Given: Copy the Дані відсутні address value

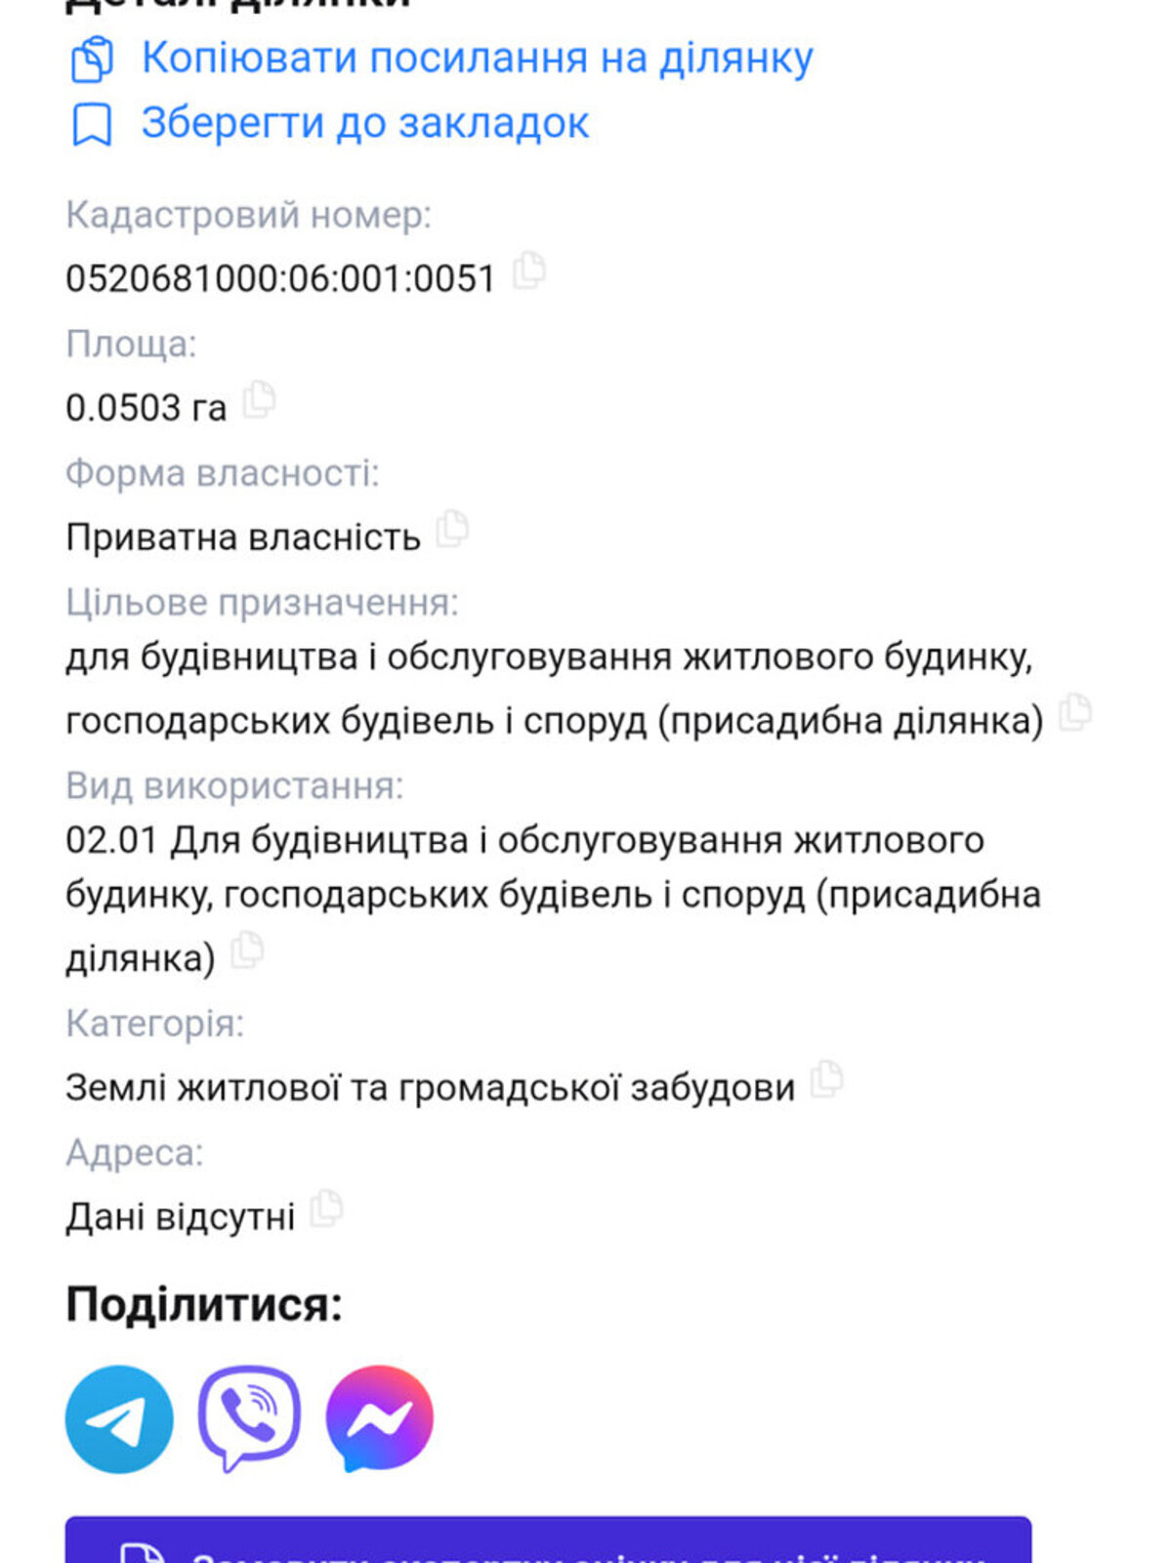Looking at the screenshot, I should pos(326,1209).
